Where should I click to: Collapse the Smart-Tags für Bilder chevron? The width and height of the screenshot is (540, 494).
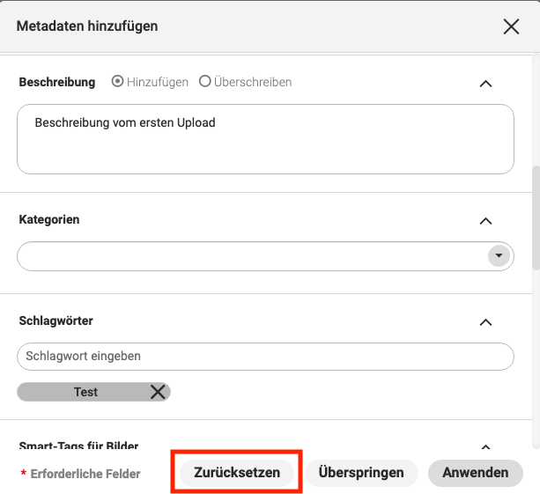point(485,446)
